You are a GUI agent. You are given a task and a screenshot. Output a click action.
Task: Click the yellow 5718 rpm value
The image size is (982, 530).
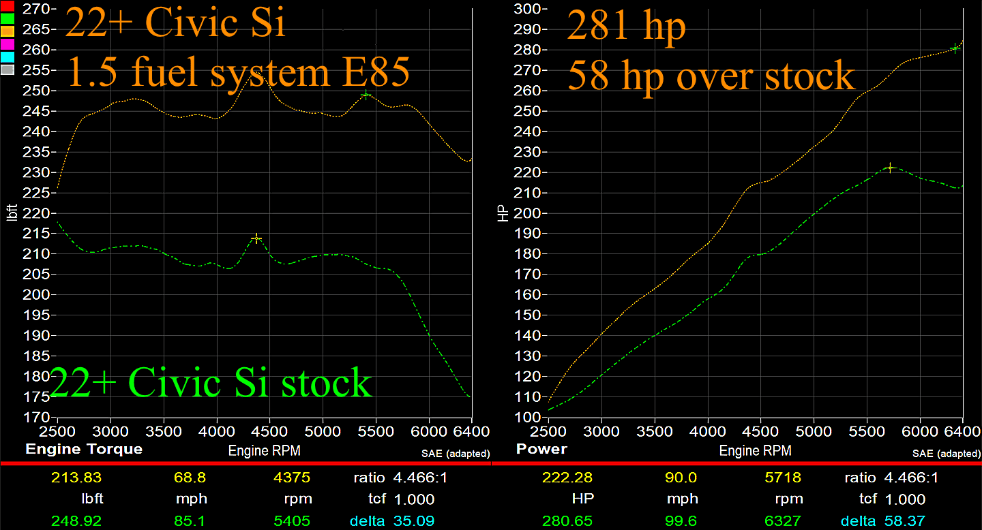click(782, 478)
